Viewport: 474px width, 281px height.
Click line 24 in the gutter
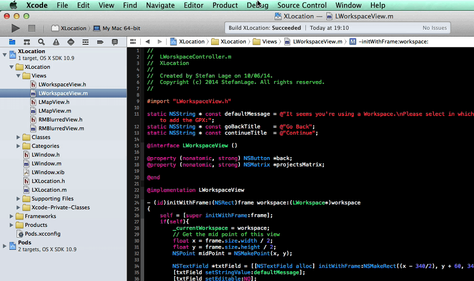point(137,203)
